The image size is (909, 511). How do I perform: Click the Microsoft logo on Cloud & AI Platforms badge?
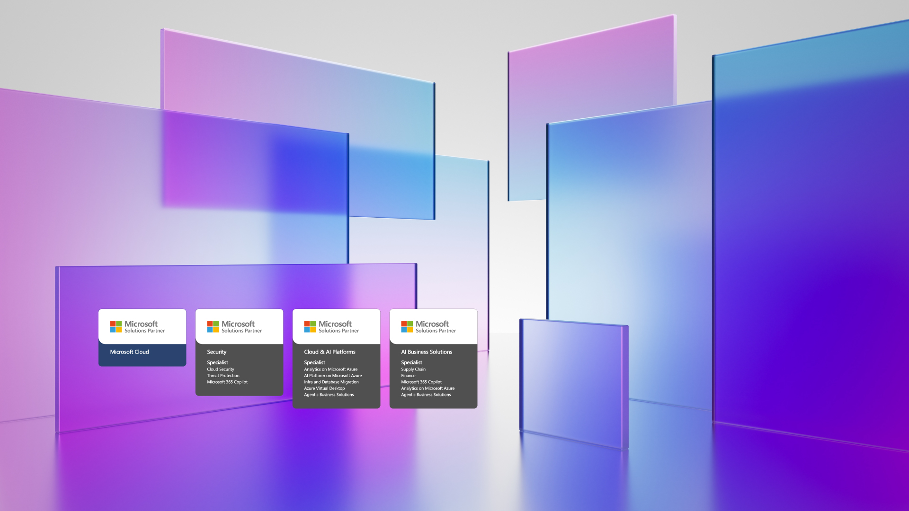(310, 326)
